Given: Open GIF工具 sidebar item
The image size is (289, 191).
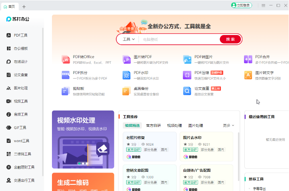Looking at the screenshot, I should [x=16, y=127].
